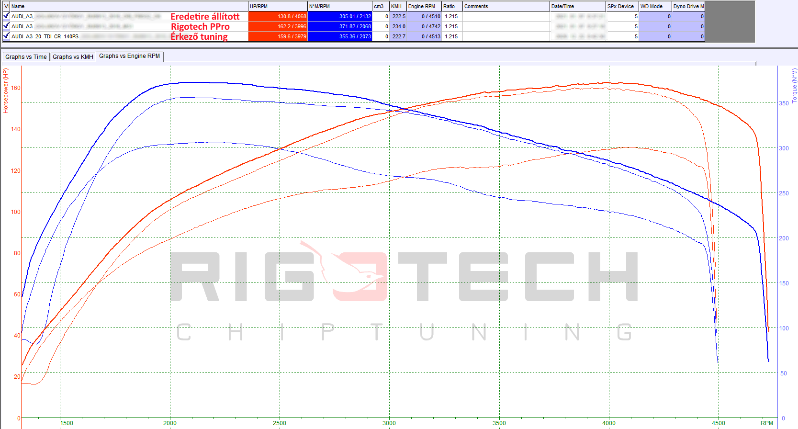Click Engine RPM value 0 / 4510
Viewport: 798px width, 429px height.
tap(424, 16)
